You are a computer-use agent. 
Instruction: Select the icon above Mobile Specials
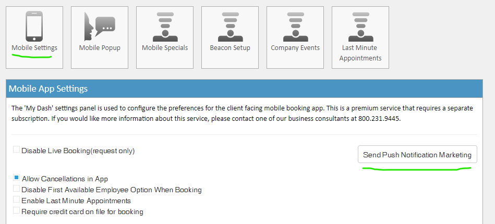165,27
